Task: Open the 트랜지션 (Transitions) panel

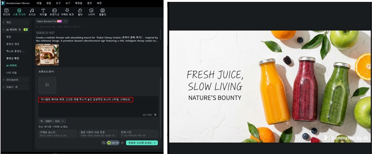Action: pos(54,12)
